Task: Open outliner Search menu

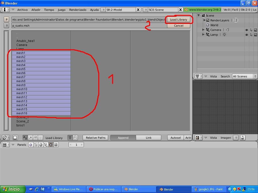Action: 225,76
